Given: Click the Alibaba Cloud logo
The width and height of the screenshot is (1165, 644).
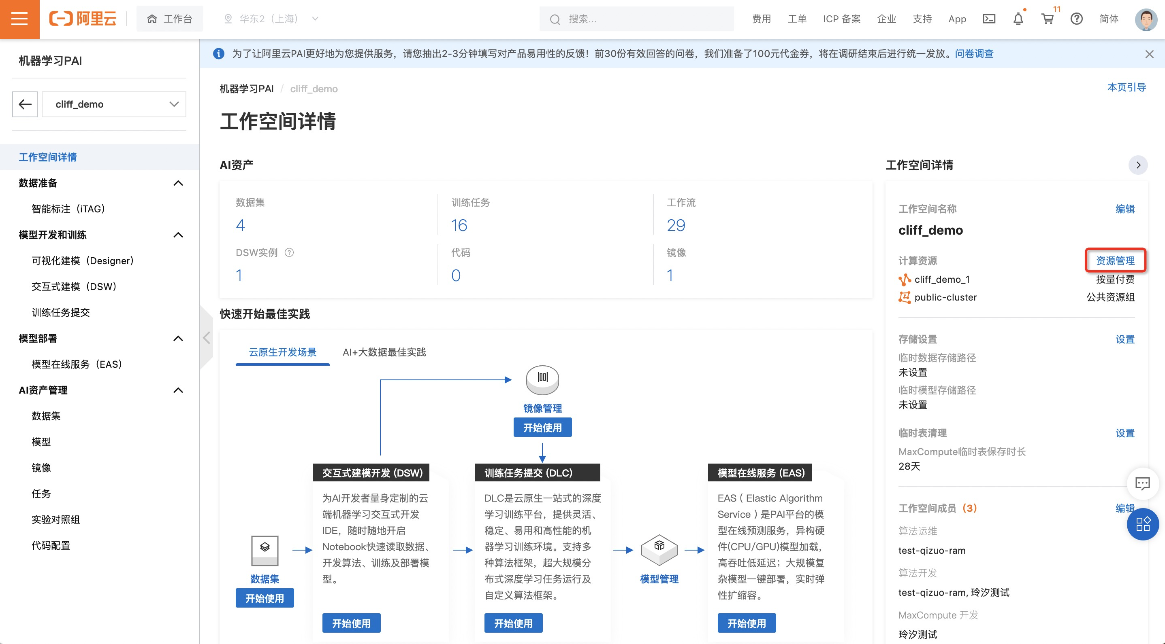Looking at the screenshot, I should pyautogui.click(x=82, y=19).
